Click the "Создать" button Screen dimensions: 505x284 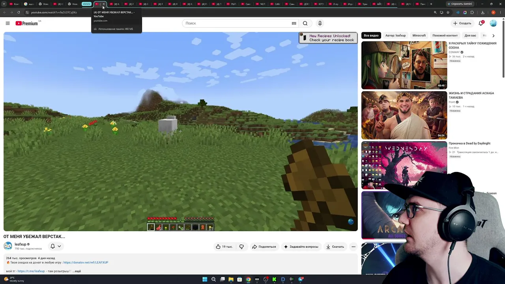point(462,23)
